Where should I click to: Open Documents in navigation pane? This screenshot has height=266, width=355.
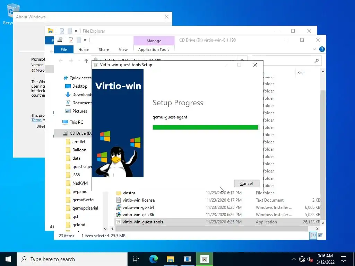point(79,103)
